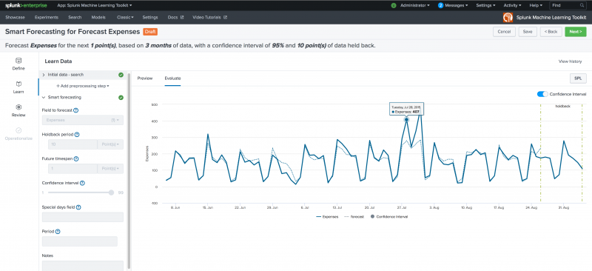Collapse the Smart forecasting section

44,98
